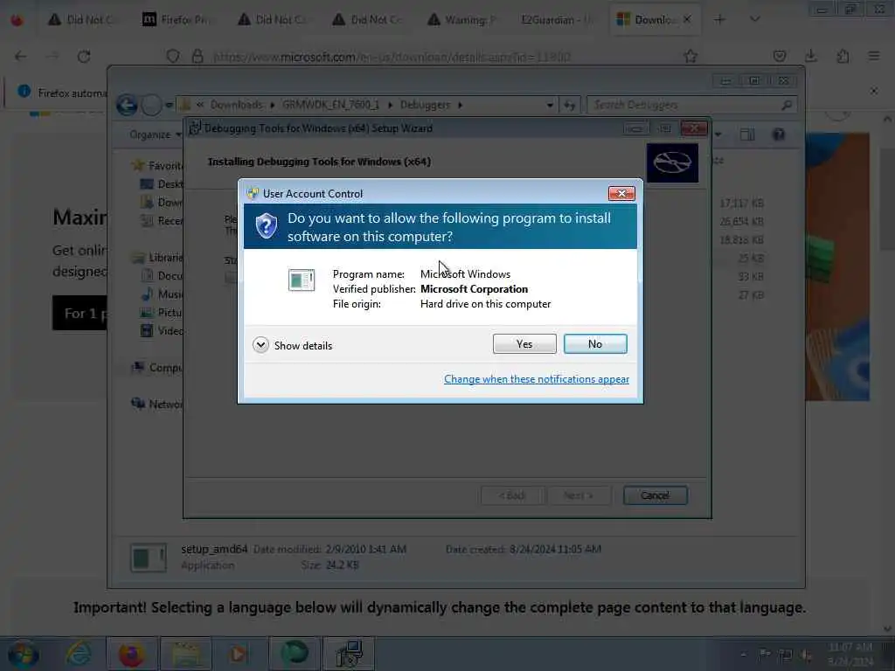Open a new Firefox tab
Viewport: 895px width, 671px height.
(x=719, y=19)
